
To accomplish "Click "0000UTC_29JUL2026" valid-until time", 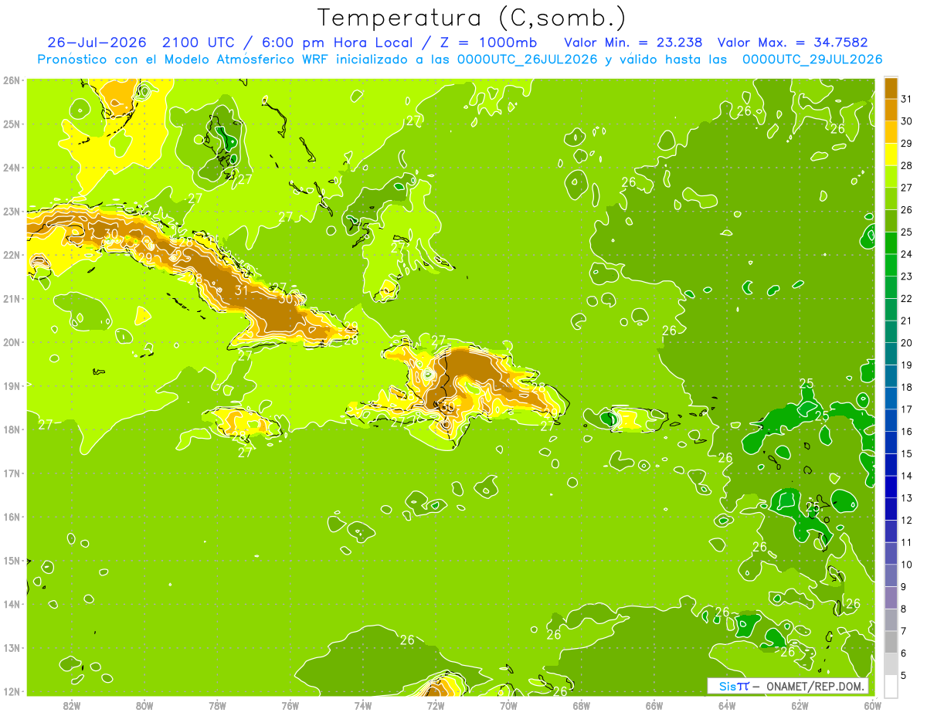I will [812, 59].
